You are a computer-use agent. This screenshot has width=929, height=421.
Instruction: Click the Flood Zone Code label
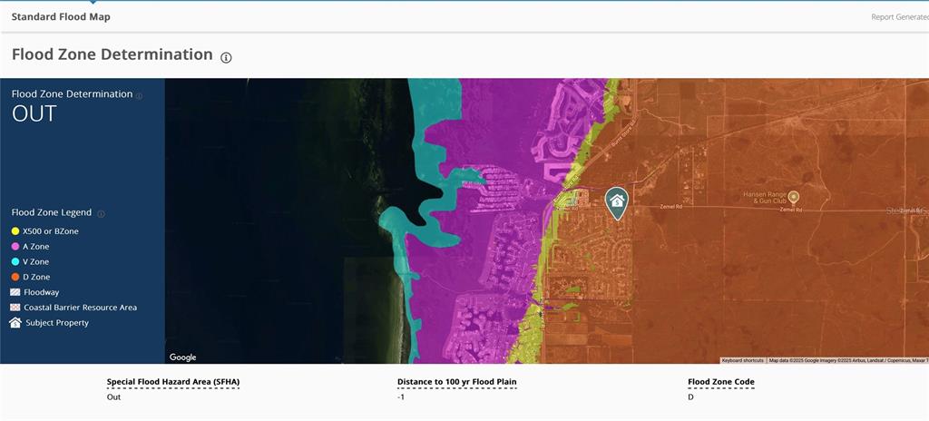(x=721, y=382)
